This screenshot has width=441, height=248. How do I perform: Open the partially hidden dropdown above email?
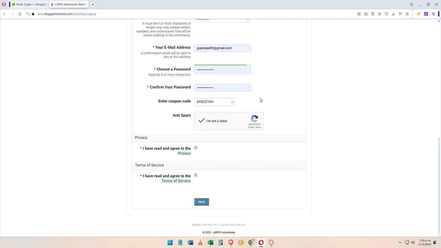[222, 21]
